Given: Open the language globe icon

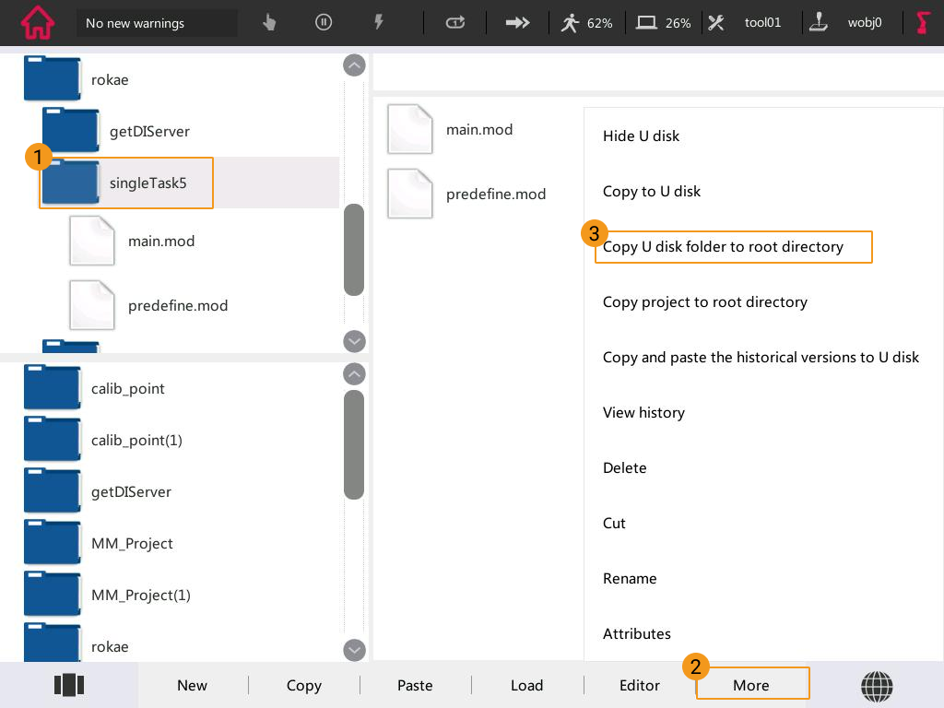Looking at the screenshot, I should coord(877,685).
